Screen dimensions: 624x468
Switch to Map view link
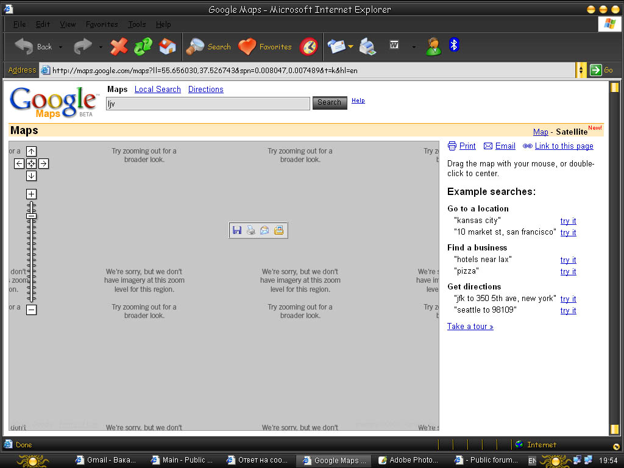541,132
